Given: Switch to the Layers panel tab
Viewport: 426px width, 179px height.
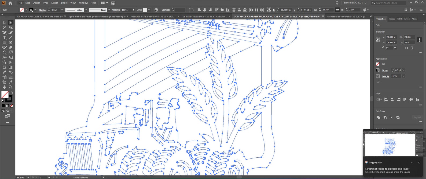Looking at the screenshot, I should click(407, 19).
